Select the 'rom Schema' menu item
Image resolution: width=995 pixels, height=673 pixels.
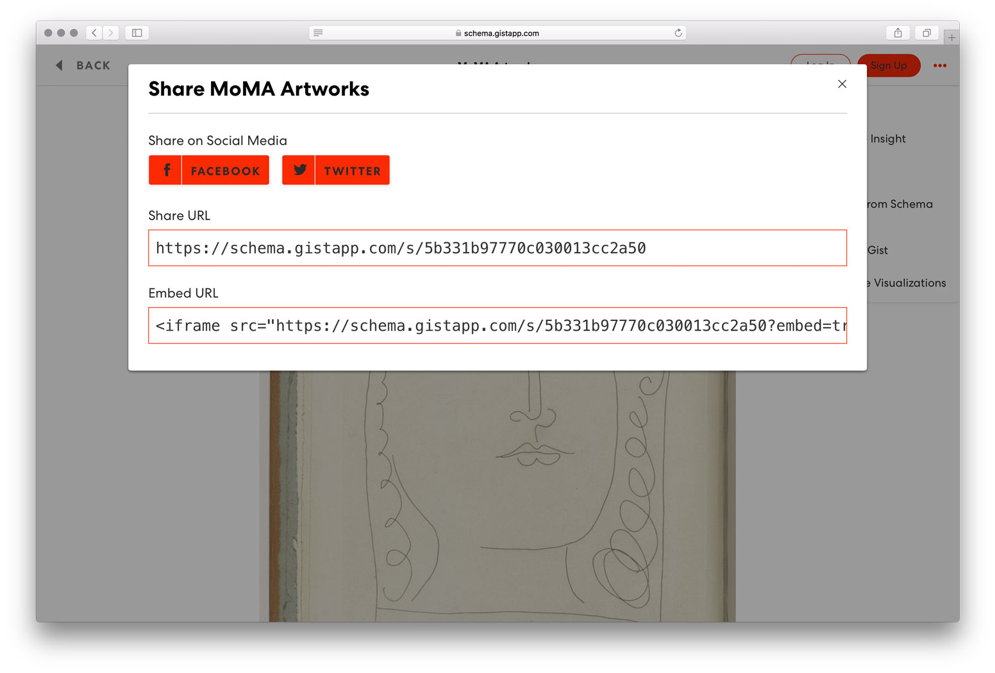coord(900,204)
